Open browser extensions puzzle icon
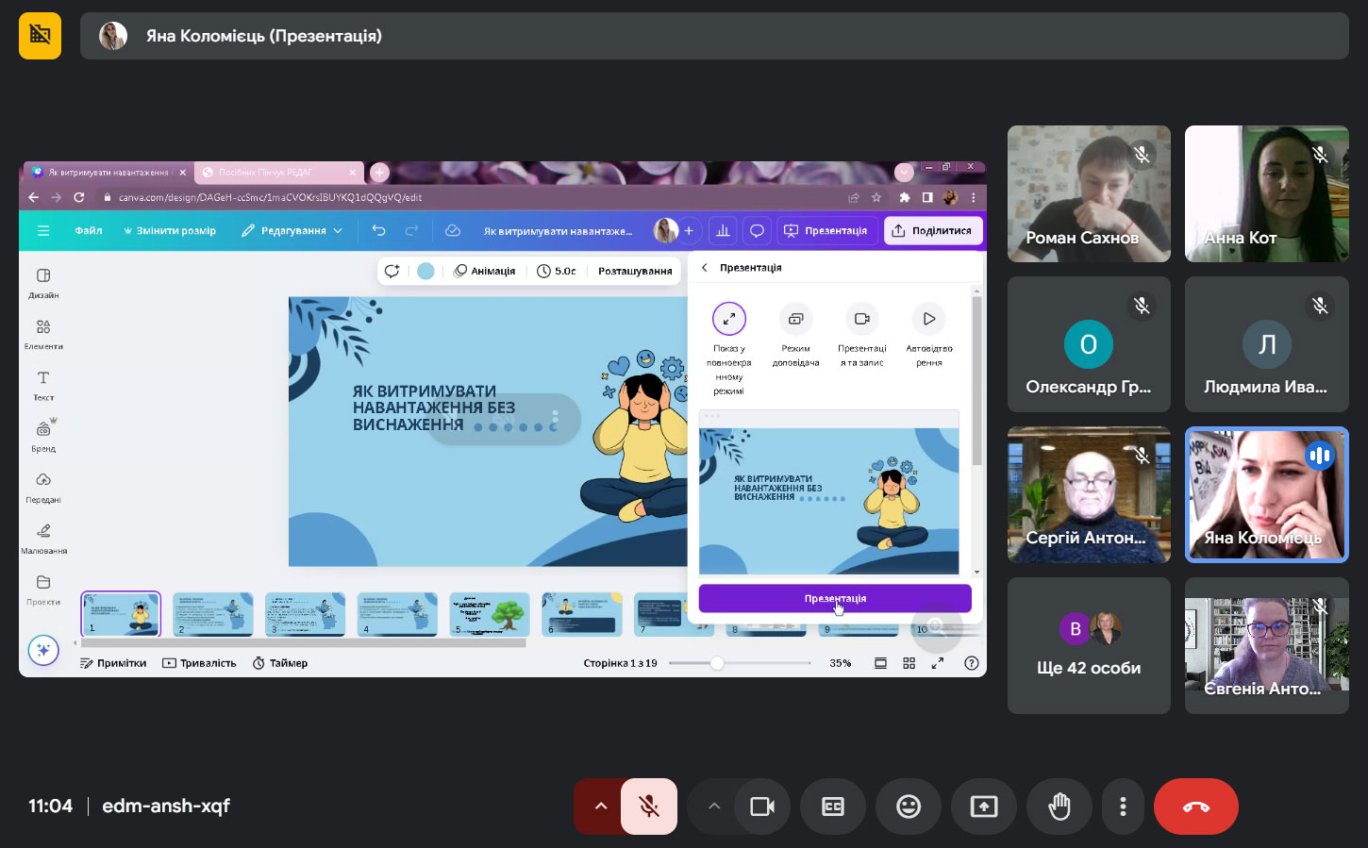 click(905, 197)
